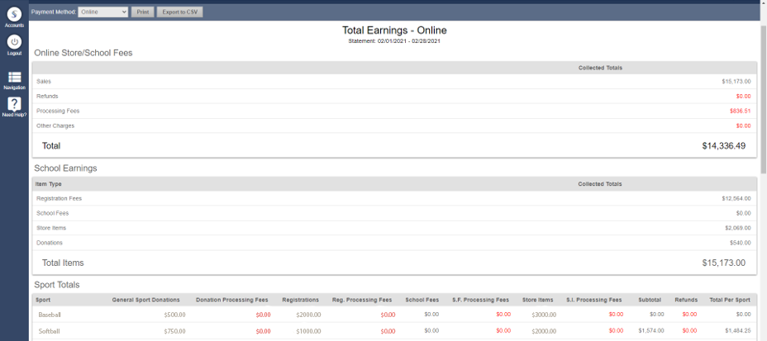Click the Sales amount $15,173.00
This screenshot has height=341, width=767.
tap(736, 82)
